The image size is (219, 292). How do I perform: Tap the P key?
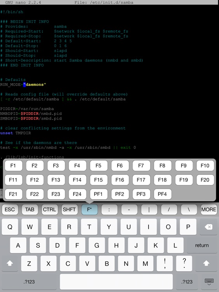(x=188, y=227)
